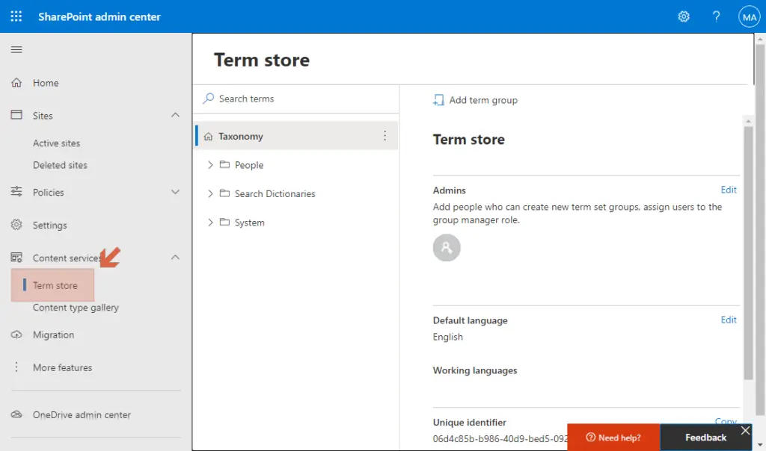
Task: Click the Settings gear icon in sidebar
Action: pos(16,224)
